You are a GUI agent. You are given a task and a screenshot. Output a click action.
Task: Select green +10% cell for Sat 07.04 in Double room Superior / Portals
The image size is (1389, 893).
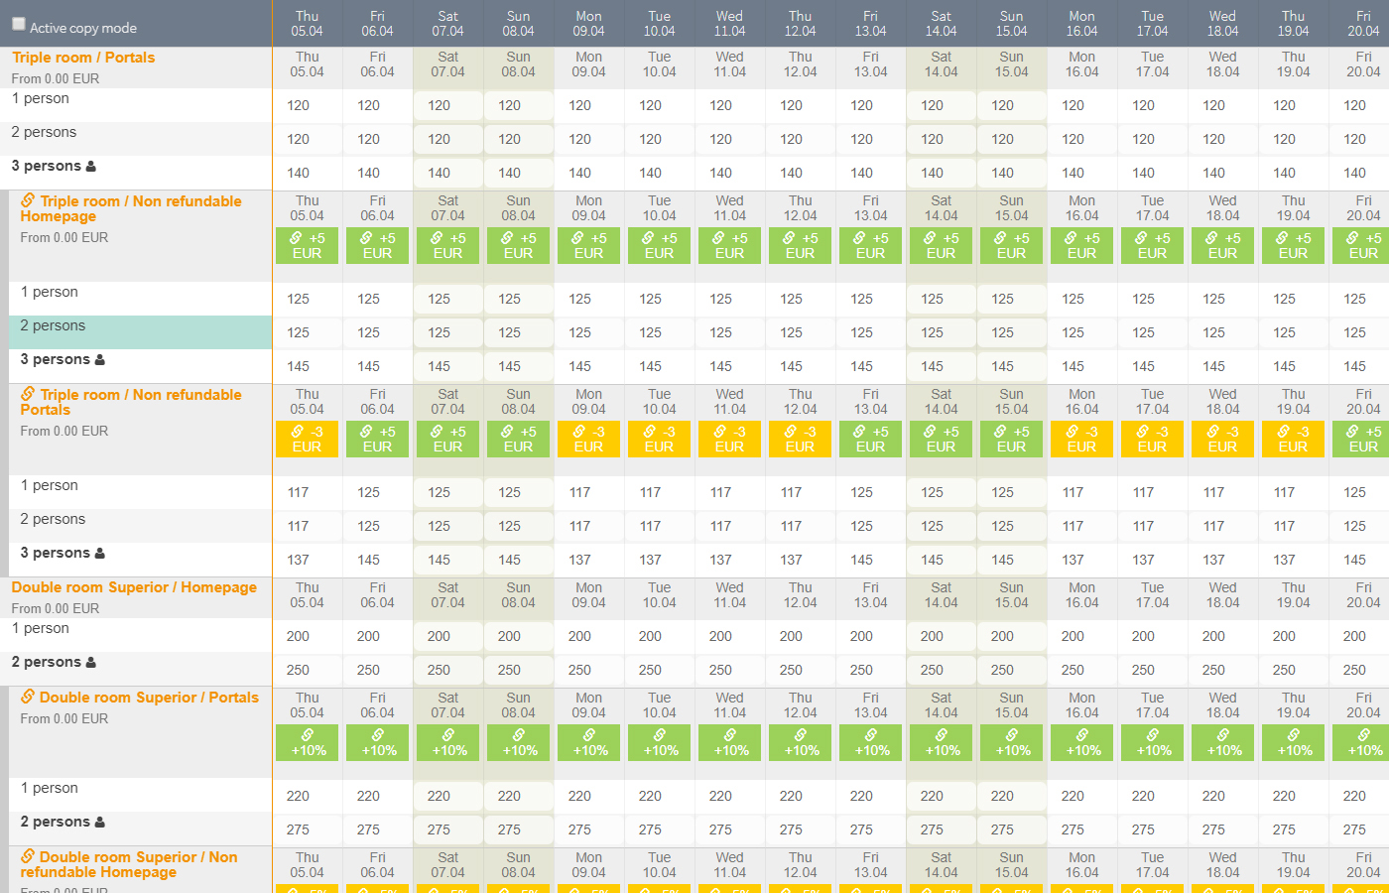click(x=447, y=743)
